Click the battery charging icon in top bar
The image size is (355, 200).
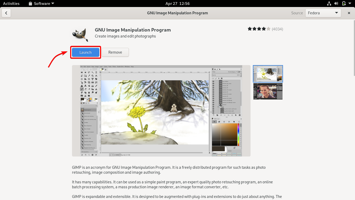344,3
